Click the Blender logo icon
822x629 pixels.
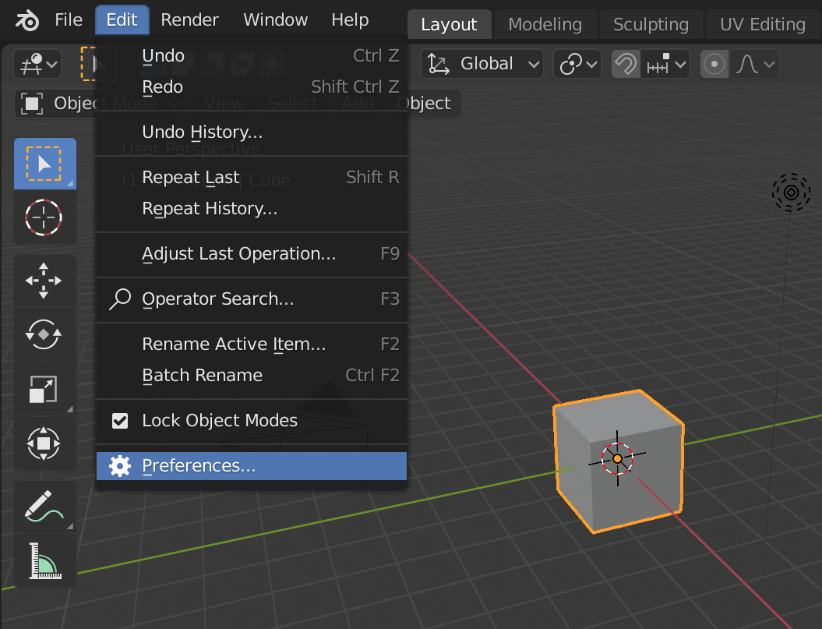26,19
